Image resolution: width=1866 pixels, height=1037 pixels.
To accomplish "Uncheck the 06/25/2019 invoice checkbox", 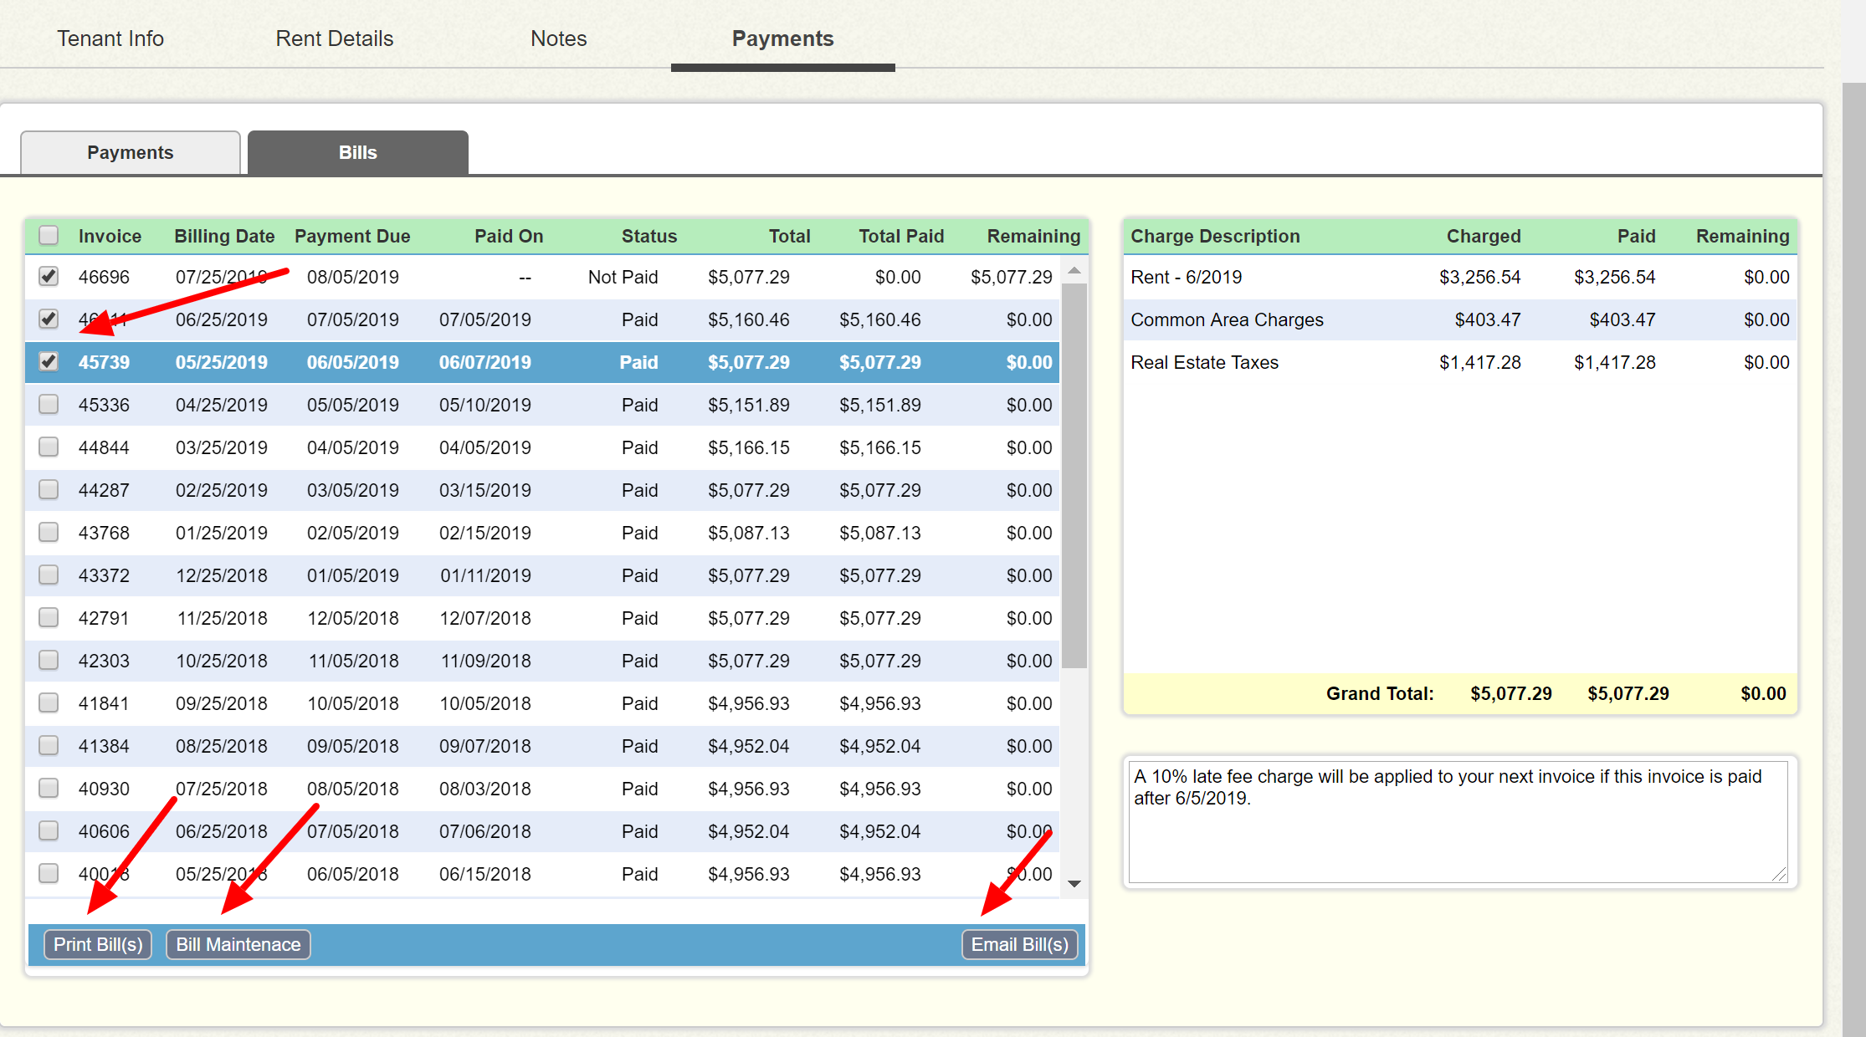I will tap(49, 319).
